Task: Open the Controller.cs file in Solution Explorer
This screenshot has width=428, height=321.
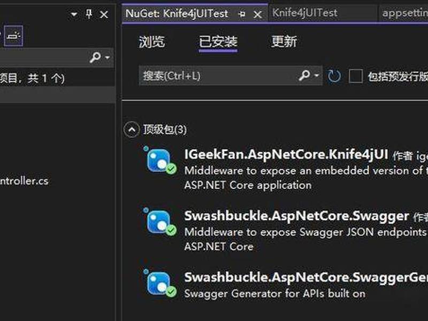Action: pyautogui.click(x=24, y=181)
